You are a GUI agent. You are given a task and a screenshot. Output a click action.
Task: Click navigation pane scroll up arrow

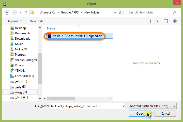(x=40, y=28)
